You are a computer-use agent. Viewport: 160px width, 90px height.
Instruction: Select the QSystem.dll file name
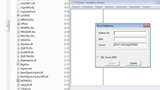pyautogui.click(x=27, y=44)
